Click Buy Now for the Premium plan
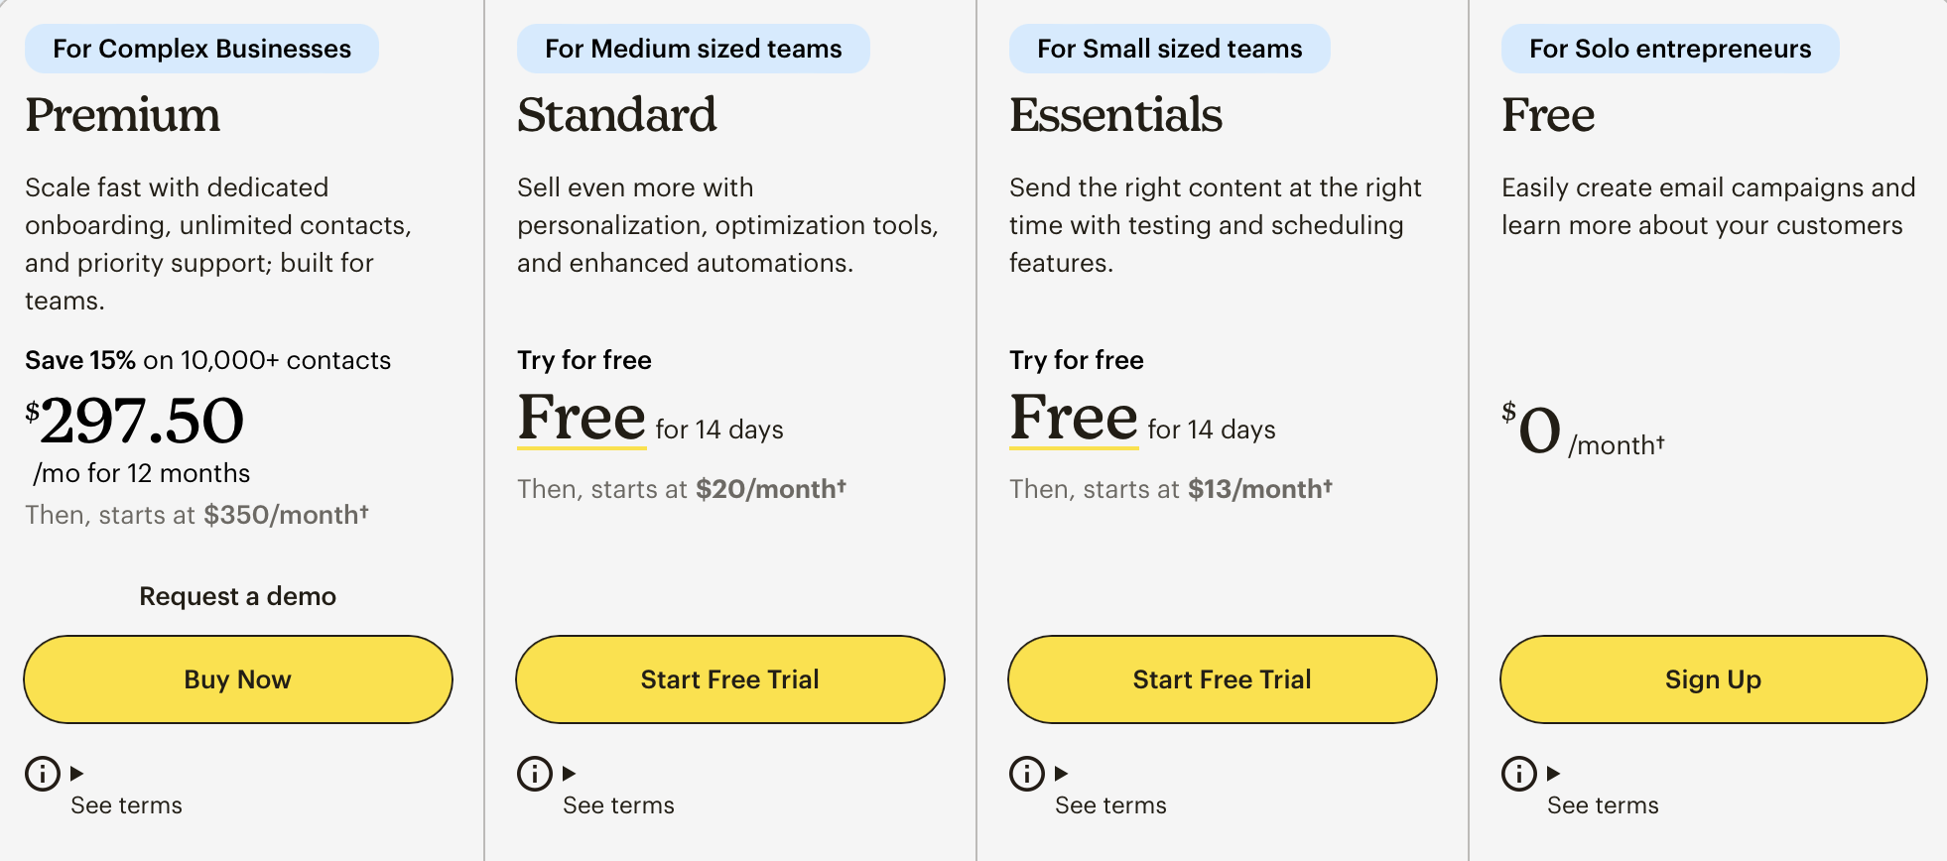This screenshot has width=1947, height=861. (236, 679)
